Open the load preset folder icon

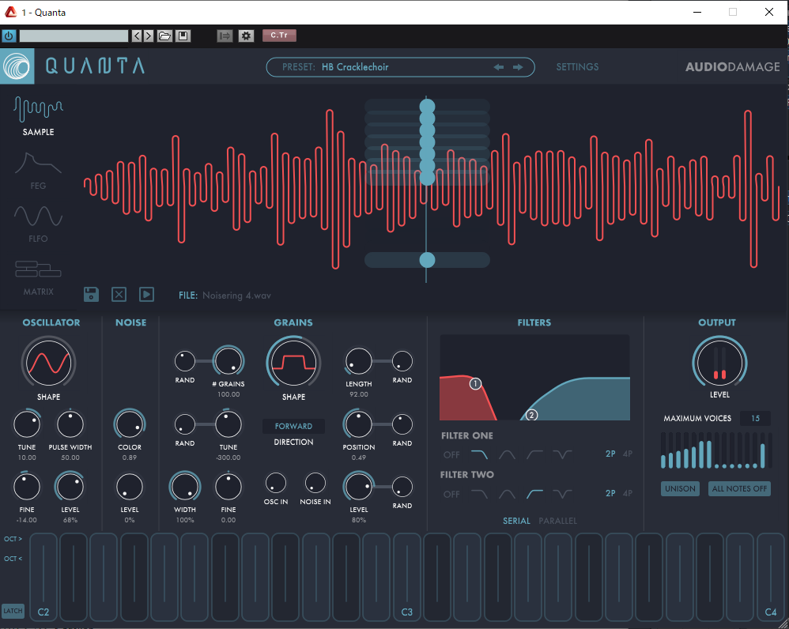click(x=164, y=36)
